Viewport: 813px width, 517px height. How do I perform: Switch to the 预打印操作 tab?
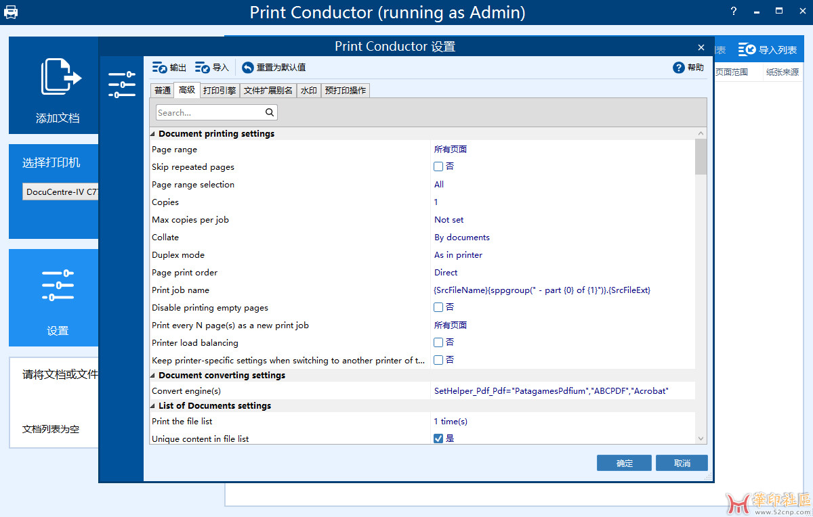(x=346, y=91)
